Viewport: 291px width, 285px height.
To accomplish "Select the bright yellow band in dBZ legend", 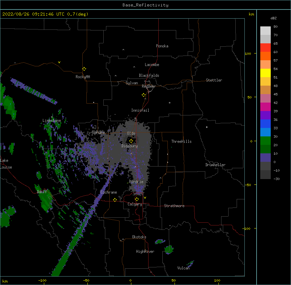I will [265, 73].
